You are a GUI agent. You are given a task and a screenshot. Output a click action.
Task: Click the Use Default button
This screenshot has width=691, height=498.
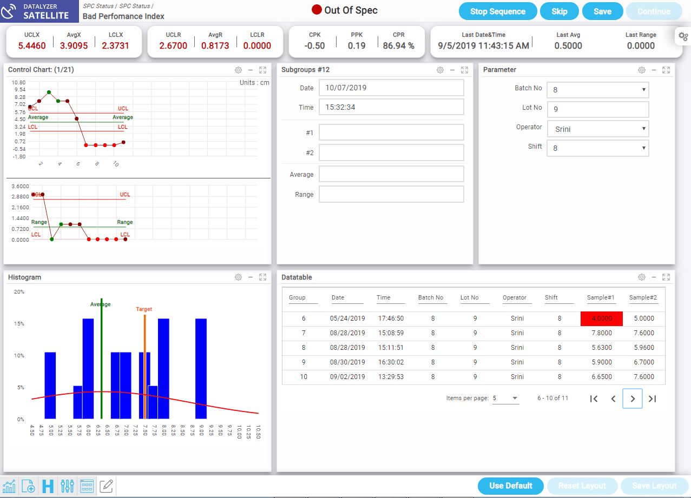(511, 486)
